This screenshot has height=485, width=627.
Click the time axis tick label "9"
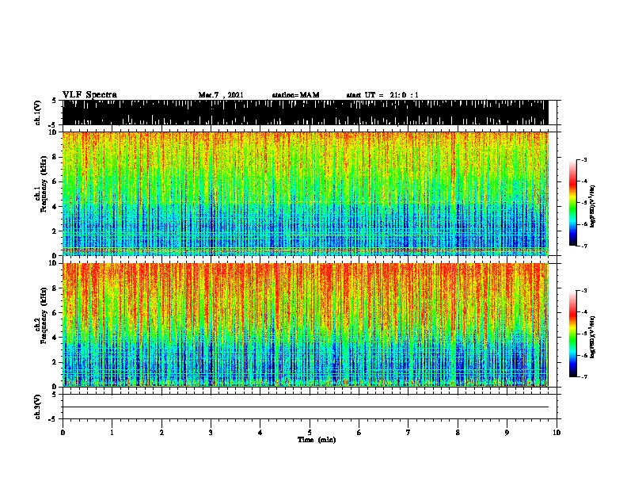(x=507, y=433)
